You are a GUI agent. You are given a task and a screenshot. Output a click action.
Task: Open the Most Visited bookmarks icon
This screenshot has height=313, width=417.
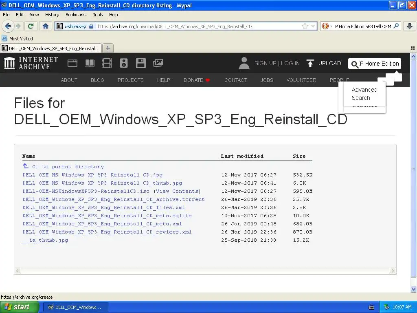pos(4,38)
